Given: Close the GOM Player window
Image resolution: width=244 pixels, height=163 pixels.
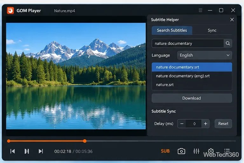Looking at the screenshot, I should point(233,10).
